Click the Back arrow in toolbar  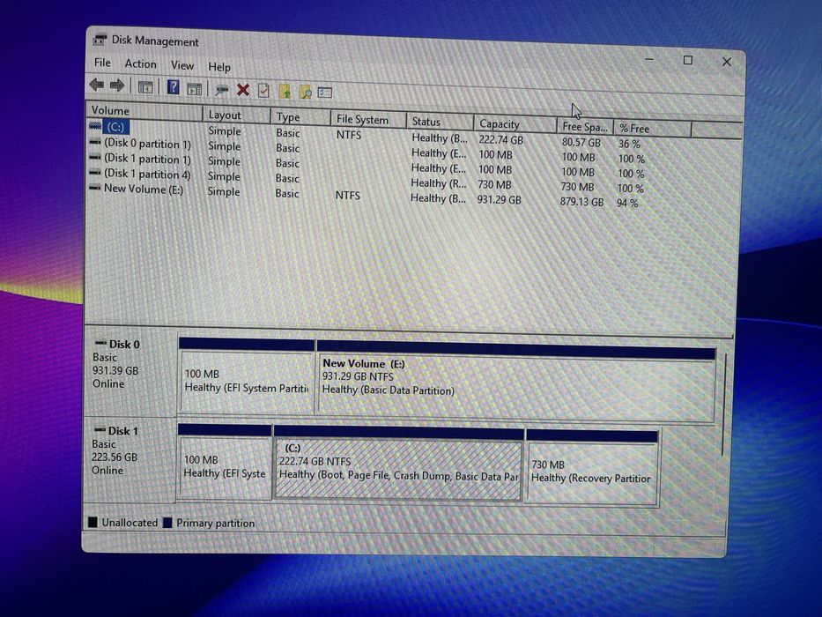pyautogui.click(x=97, y=85)
